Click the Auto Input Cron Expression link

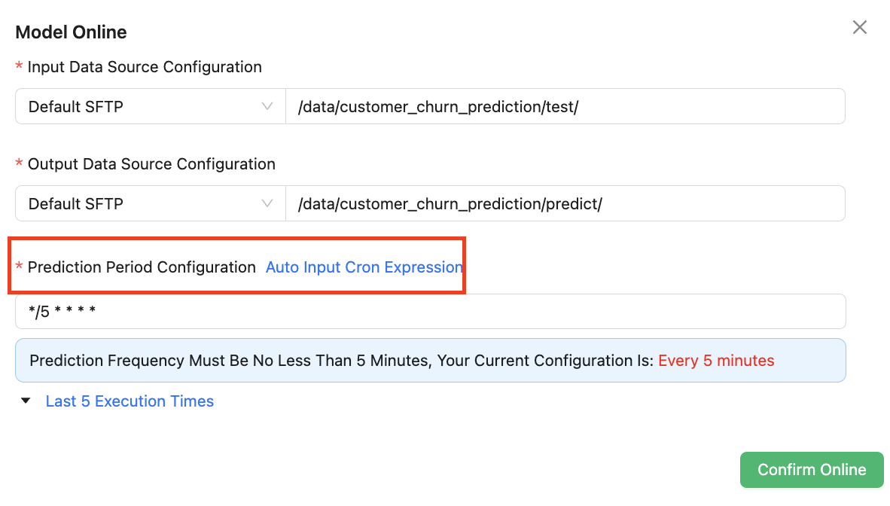pos(364,267)
